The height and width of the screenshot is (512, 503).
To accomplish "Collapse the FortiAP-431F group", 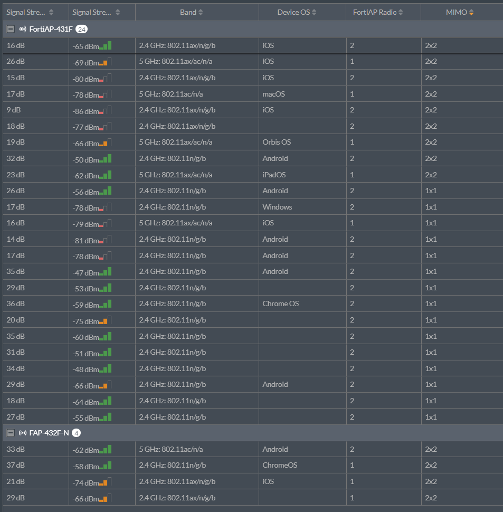I will (x=11, y=29).
